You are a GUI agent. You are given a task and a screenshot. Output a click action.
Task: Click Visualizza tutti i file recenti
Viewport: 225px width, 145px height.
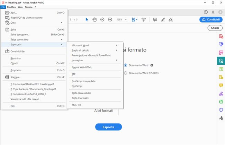click(x=34, y=99)
